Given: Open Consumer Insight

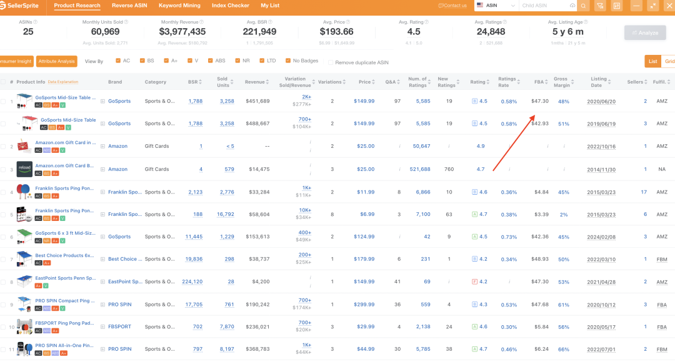Looking at the screenshot, I should (x=16, y=62).
